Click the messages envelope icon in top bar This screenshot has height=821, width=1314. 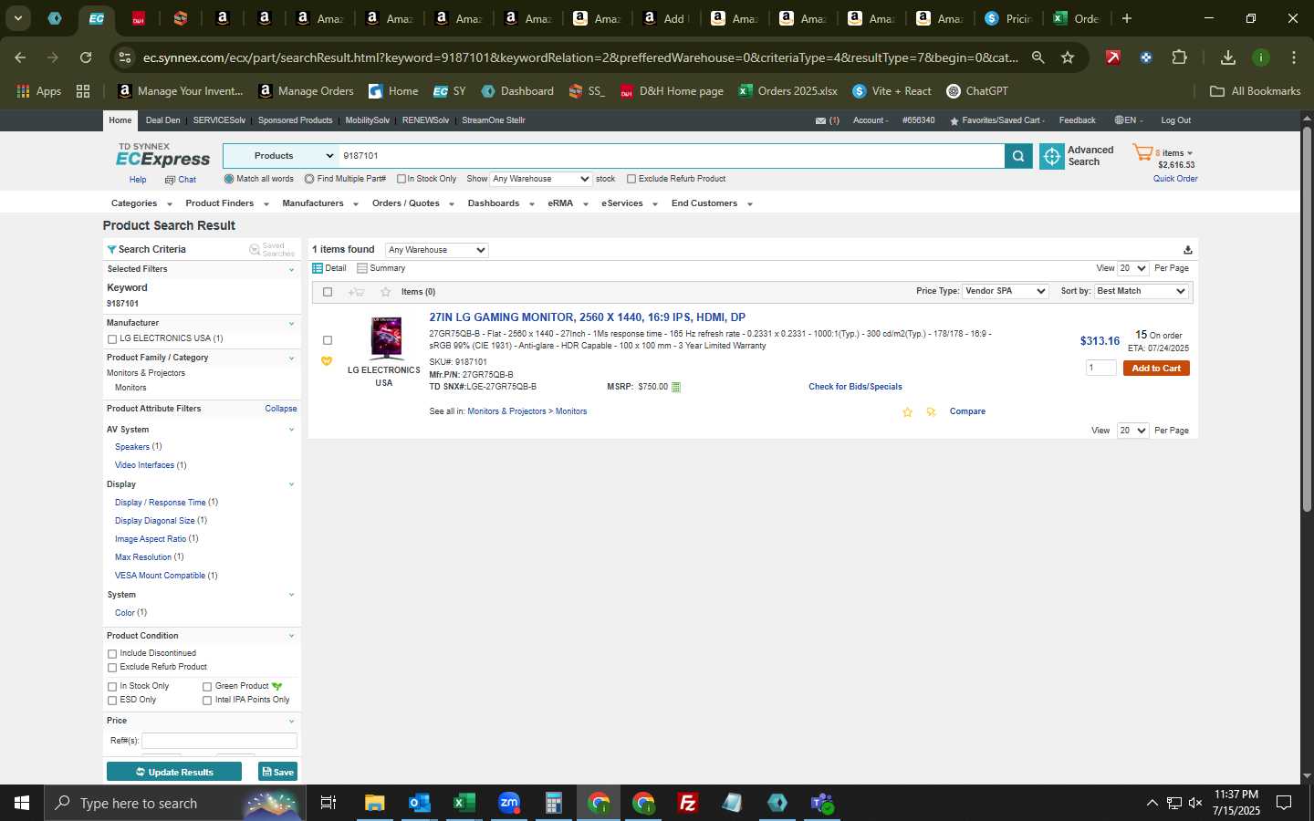point(820,120)
